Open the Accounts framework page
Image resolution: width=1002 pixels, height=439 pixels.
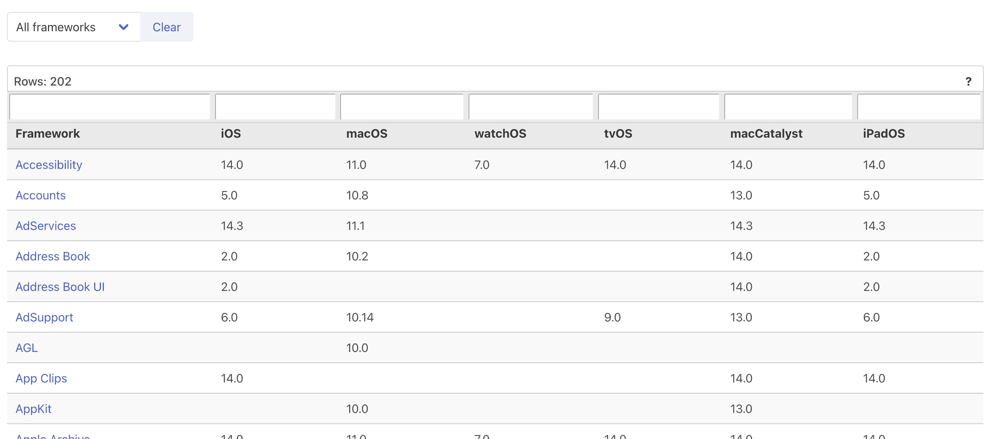point(41,195)
